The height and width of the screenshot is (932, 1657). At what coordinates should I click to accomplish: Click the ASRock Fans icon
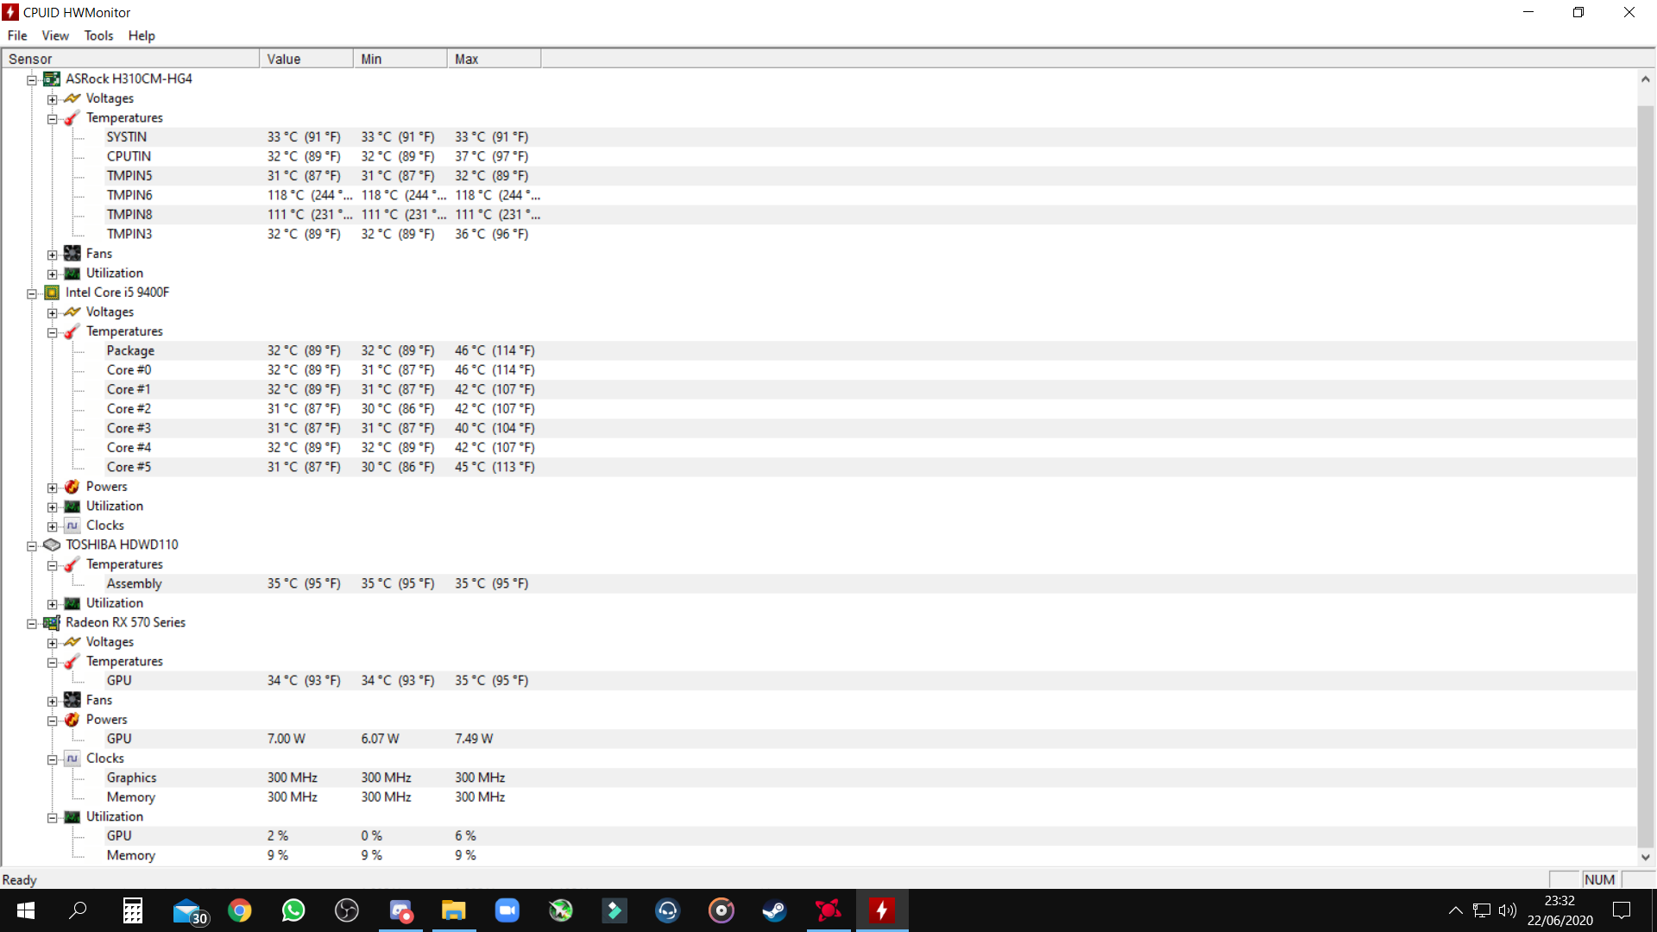(x=72, y=254)
